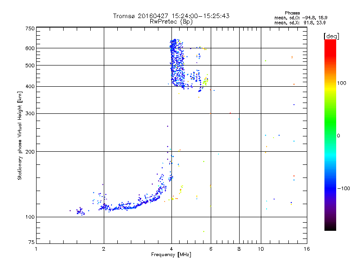Click the x-axis tick label '6'
The height and width of the screenshot is (271, 361).
211,249
